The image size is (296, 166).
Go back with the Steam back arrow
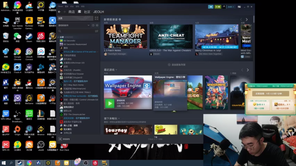pyautogui.click(x=60, y=12)
